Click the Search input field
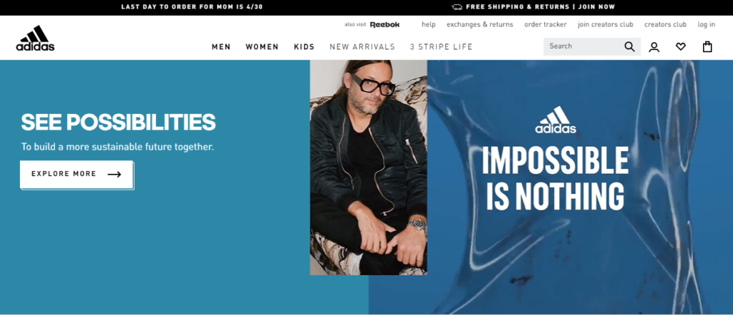This screenshot has height=315, width=733. (583, 47)
